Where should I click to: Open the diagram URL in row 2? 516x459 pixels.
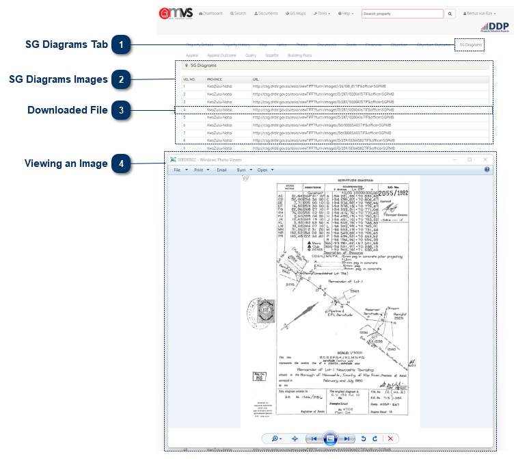(323, 94)
